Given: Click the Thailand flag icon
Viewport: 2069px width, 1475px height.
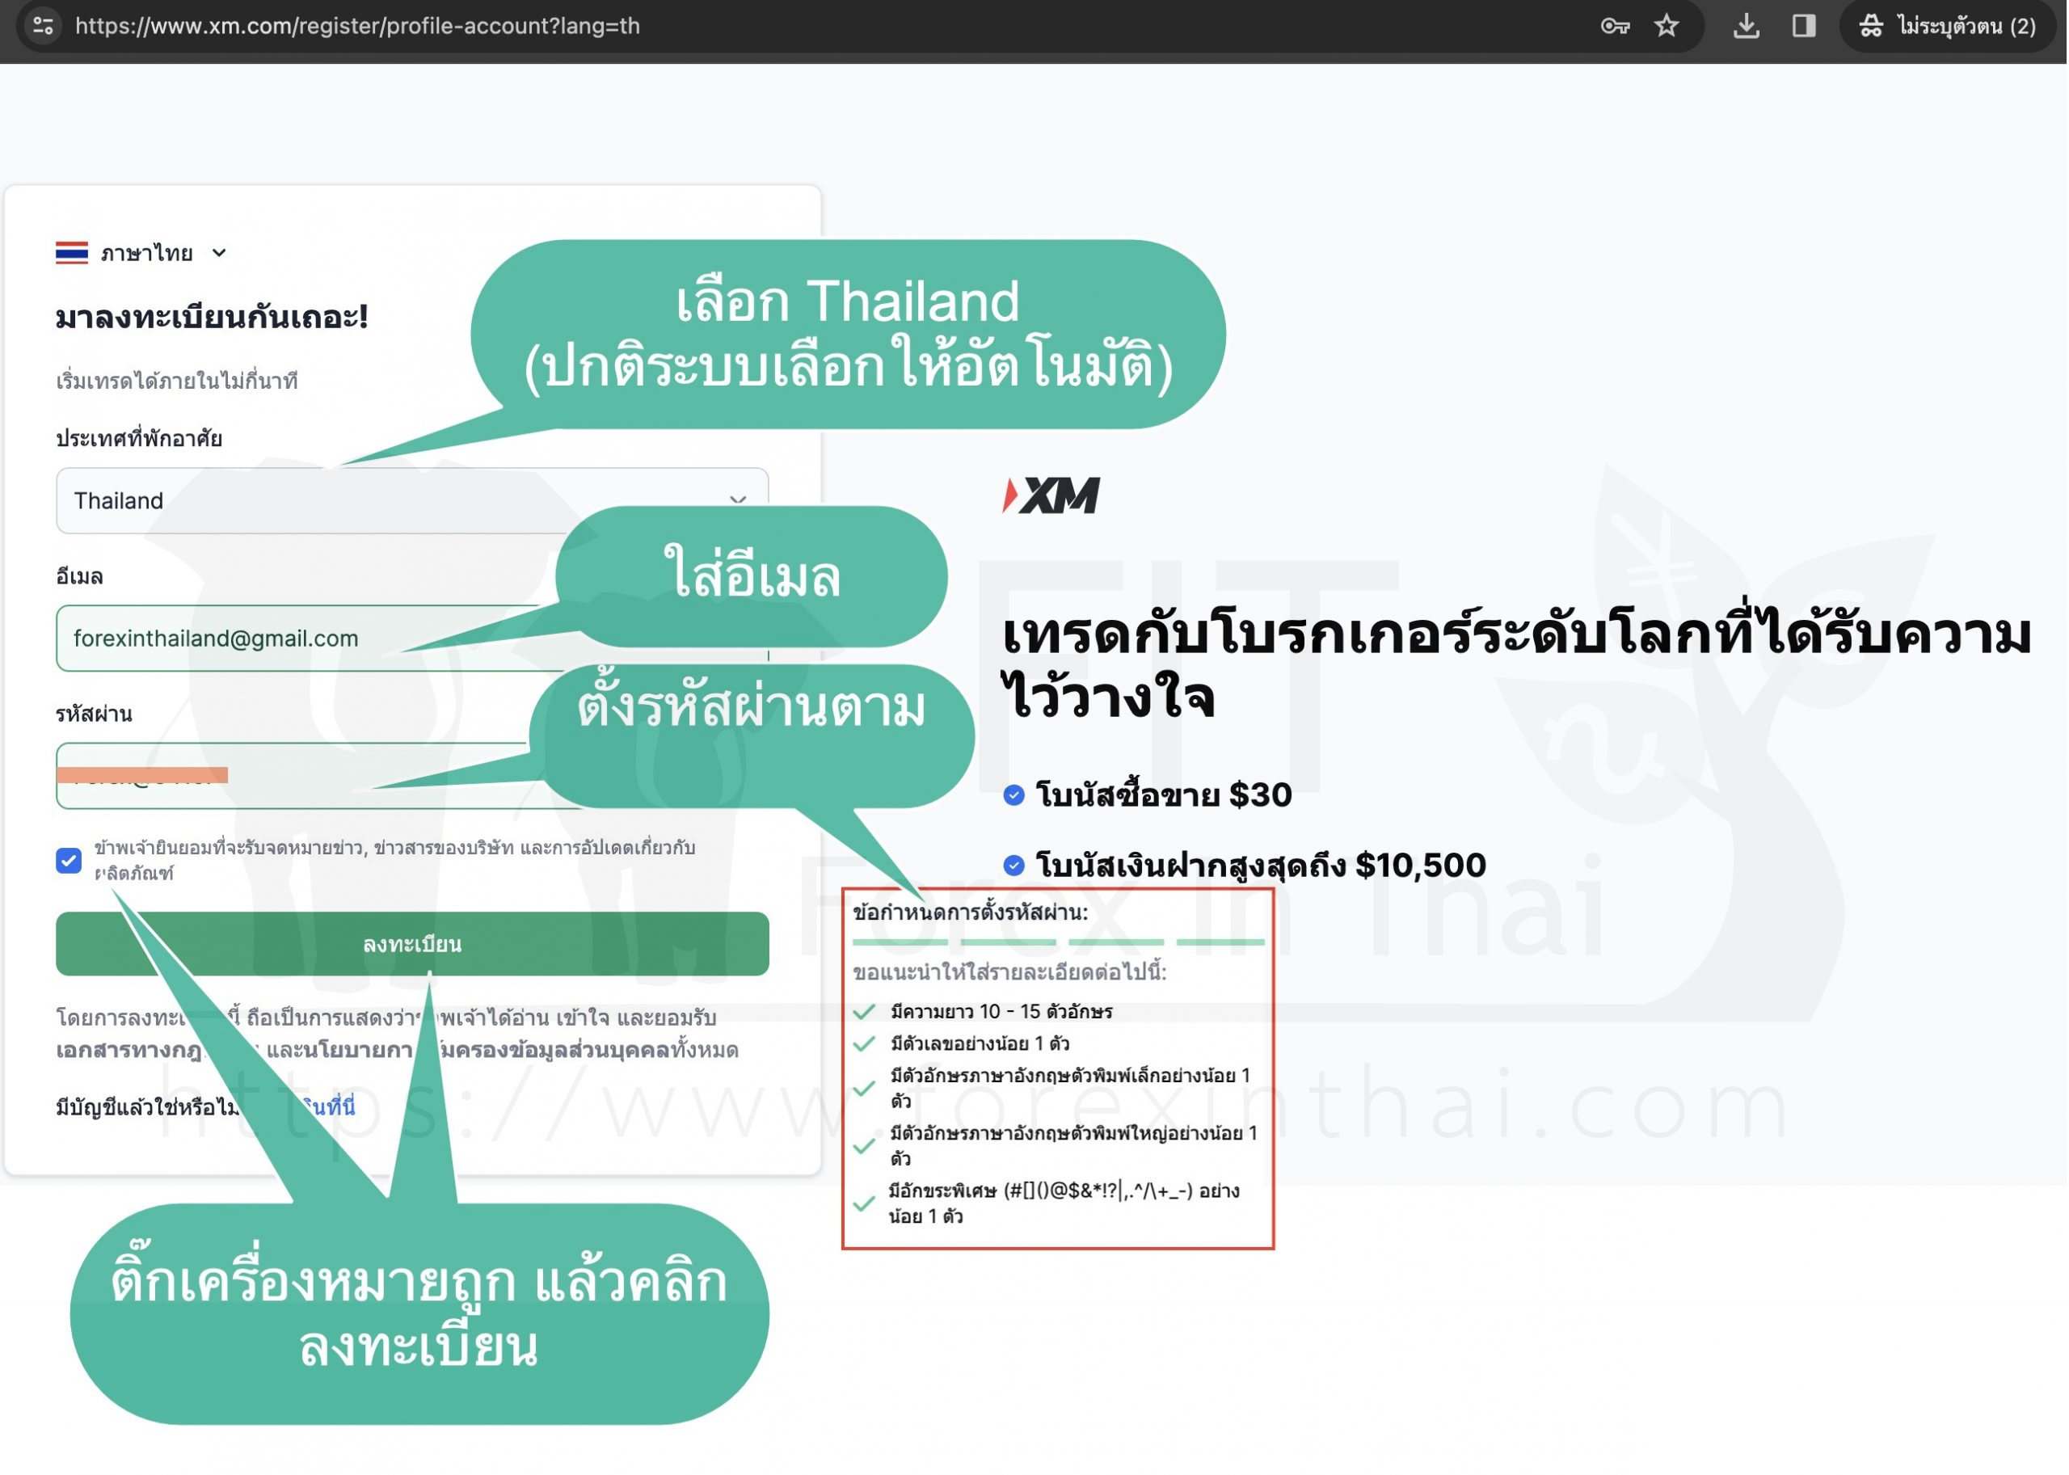Looking at the screenshot, I should pyautogui.click(x=72, y=252).
